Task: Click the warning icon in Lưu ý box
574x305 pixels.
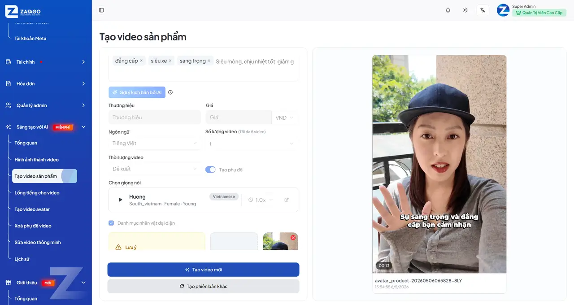Action: pyautogui.click(x=118, y=247)
